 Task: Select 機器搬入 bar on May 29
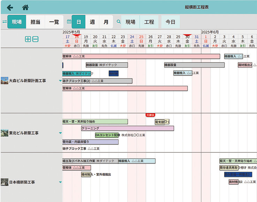click(x=183, y=73)
